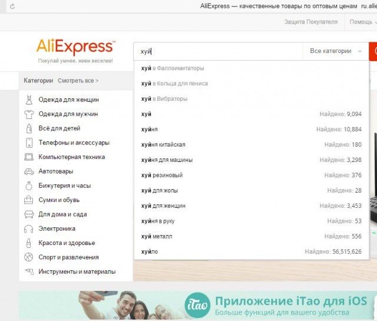Click the car icon for Автотовары
The image size is (377, 321).
point(29,171)
